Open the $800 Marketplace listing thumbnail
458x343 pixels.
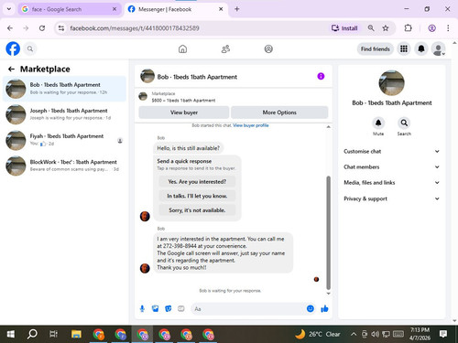(x=143, y=96)
